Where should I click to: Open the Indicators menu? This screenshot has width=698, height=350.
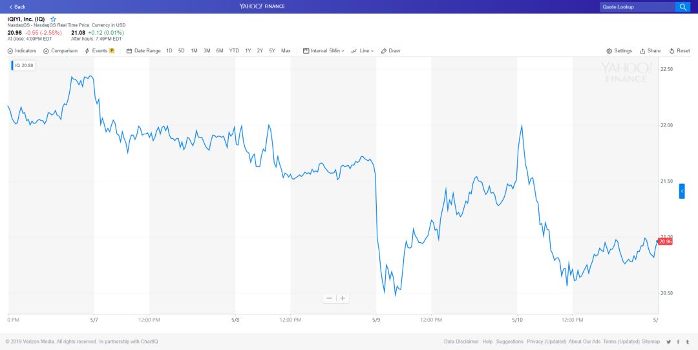coord(22,51)
